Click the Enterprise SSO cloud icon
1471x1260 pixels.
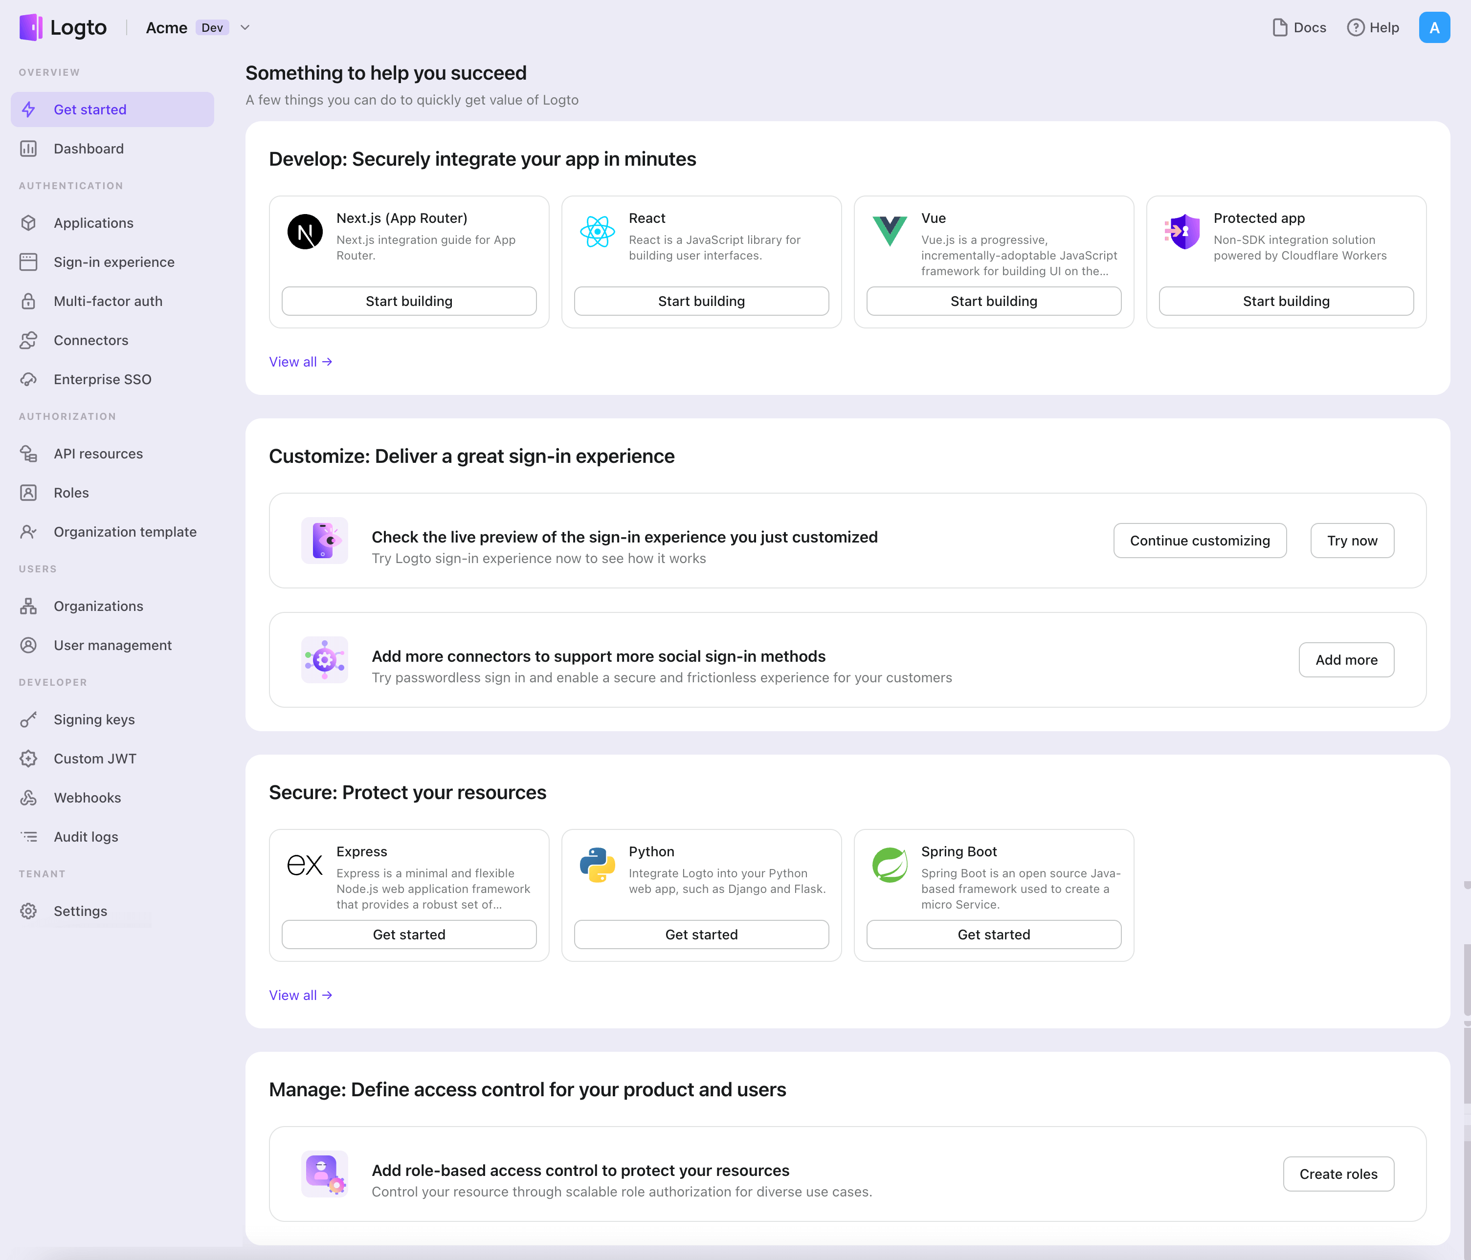click(x=28, y=380)
